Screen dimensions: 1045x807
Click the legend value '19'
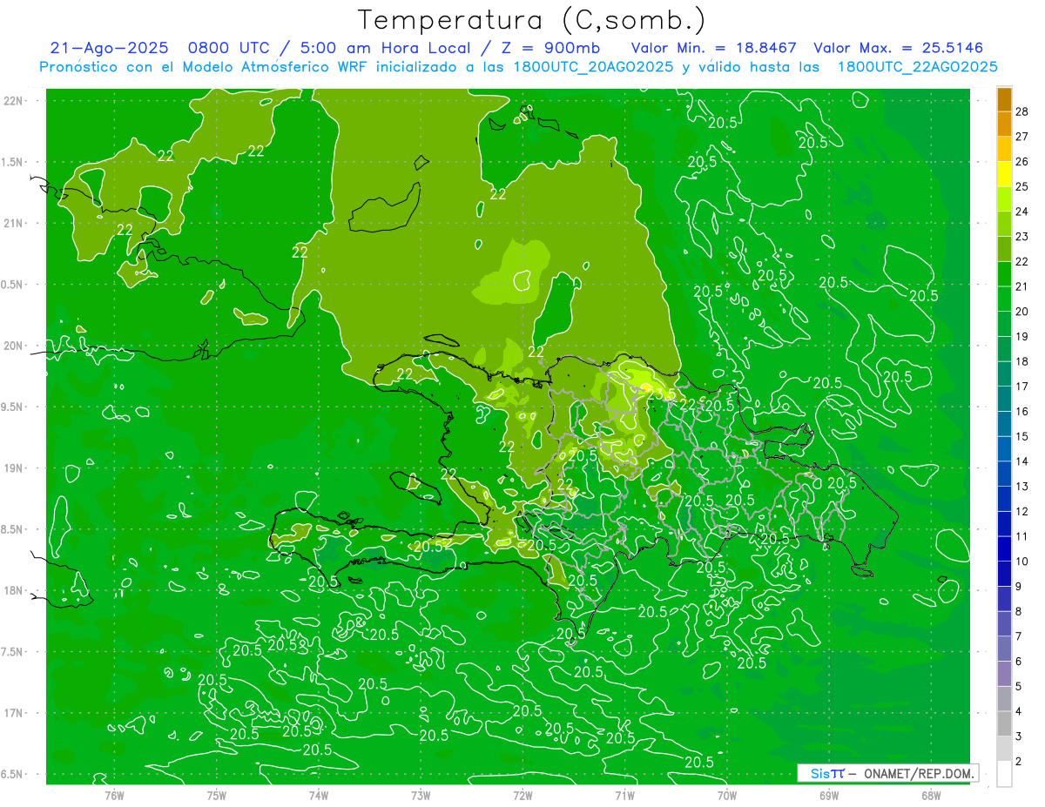coord(1022,337)
